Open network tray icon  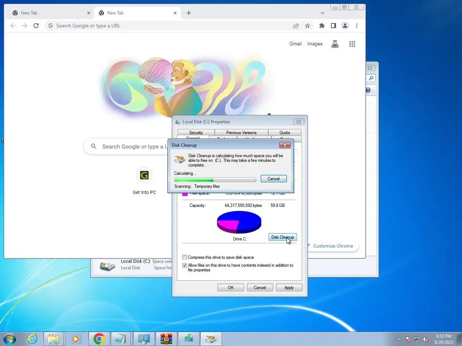pos(417,339)
